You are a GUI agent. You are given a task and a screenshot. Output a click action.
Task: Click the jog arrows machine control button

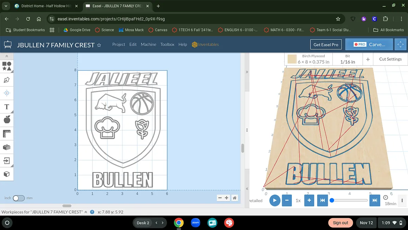[x=401, y=45]
